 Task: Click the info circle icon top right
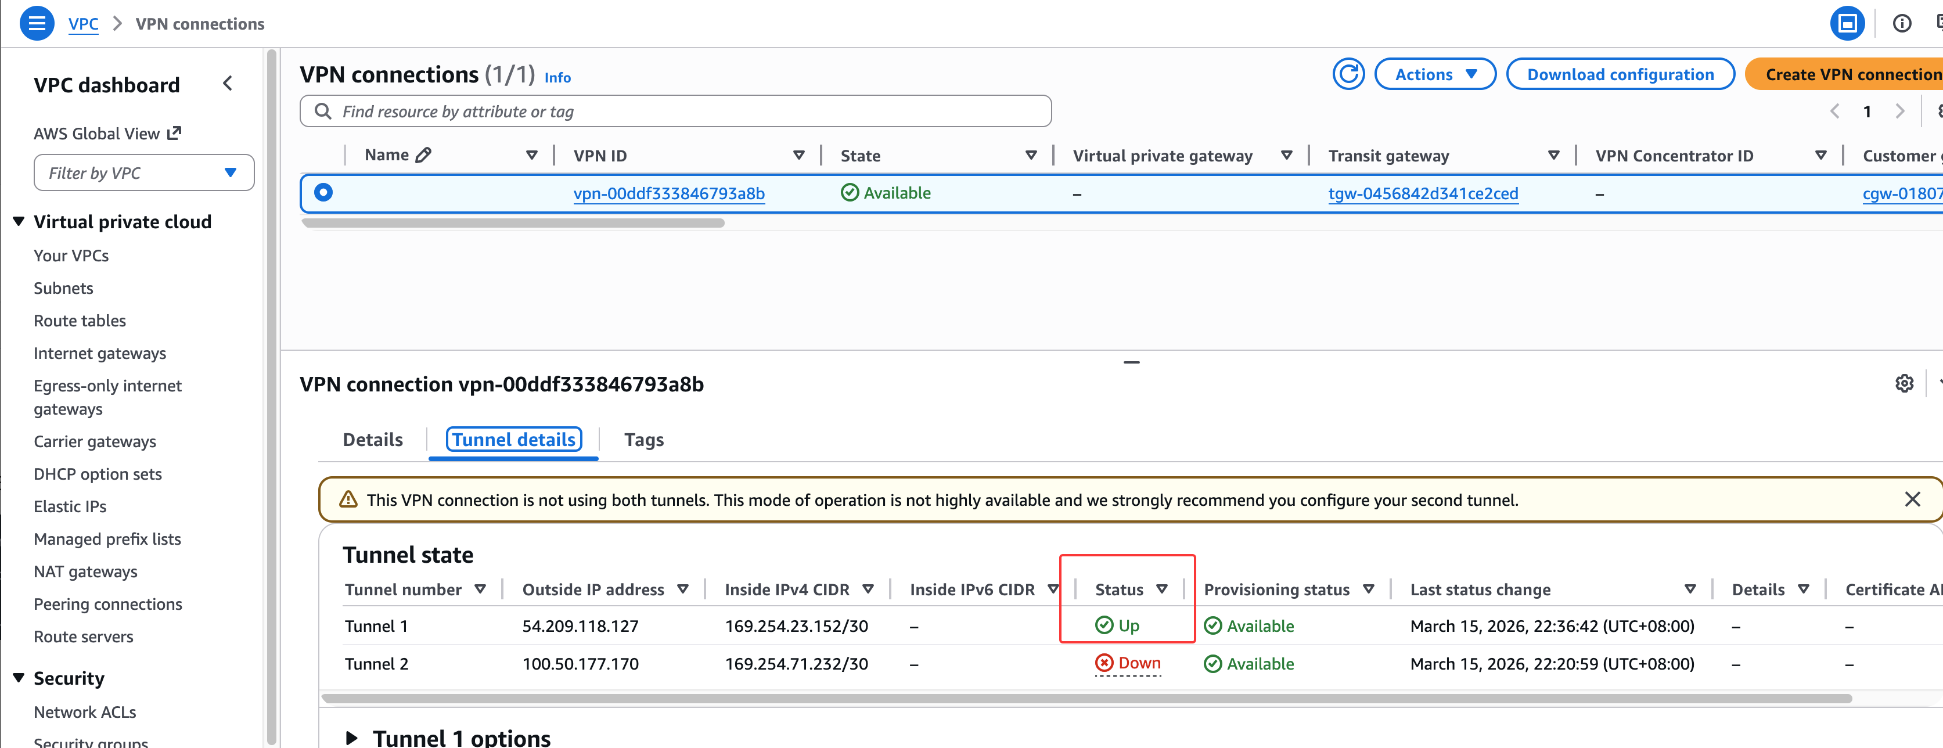click(1902, 23)
